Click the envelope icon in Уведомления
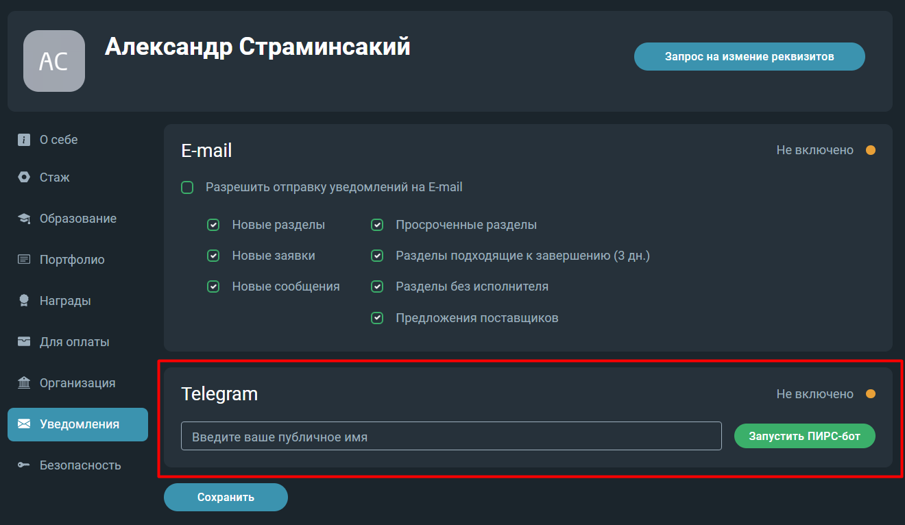905x525 pixels. 24,424
